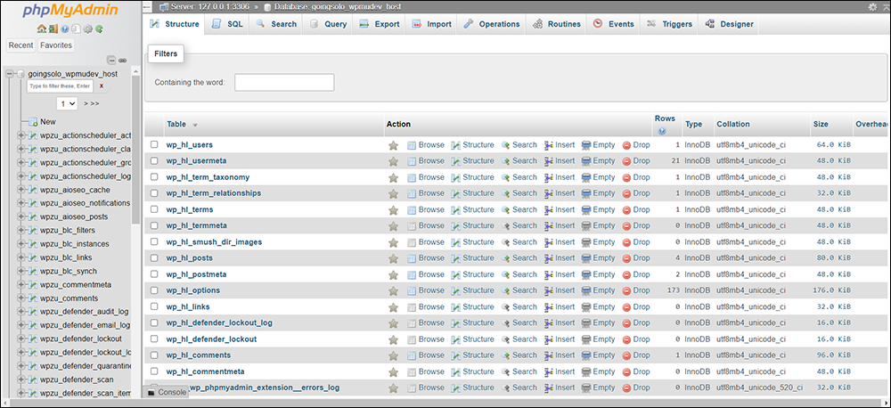This screenshot has height=408, width=891.
Task: Click Insert icon for wp_hl_defender_lockout row
Action: click(x=549, y=339)
